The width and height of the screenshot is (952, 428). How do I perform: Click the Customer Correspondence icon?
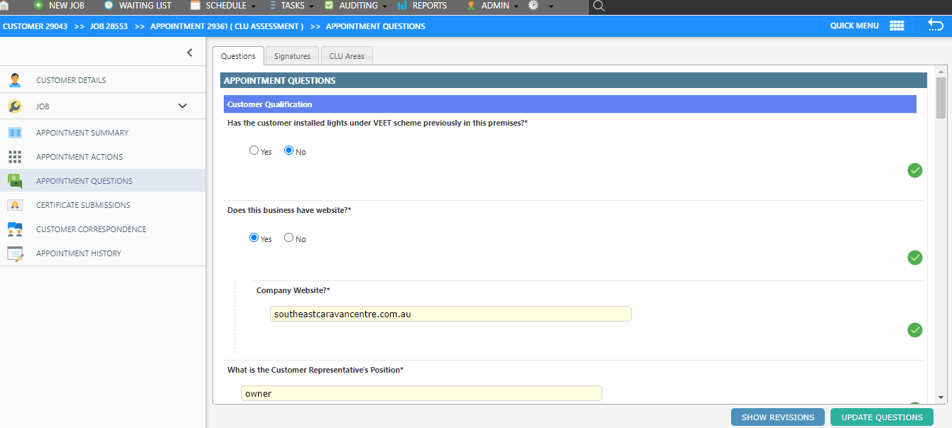point(15,229)
